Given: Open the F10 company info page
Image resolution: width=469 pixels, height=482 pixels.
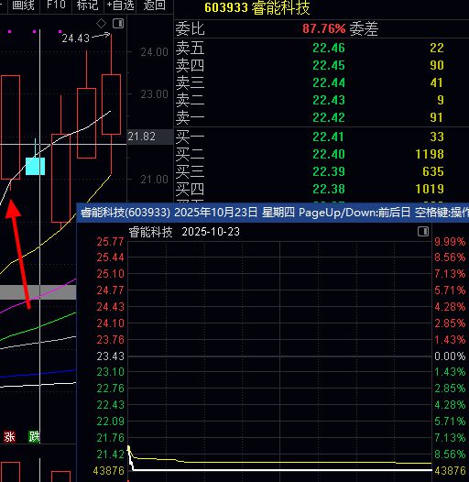Looking at the screenshot, I should [x=56, y=5].
